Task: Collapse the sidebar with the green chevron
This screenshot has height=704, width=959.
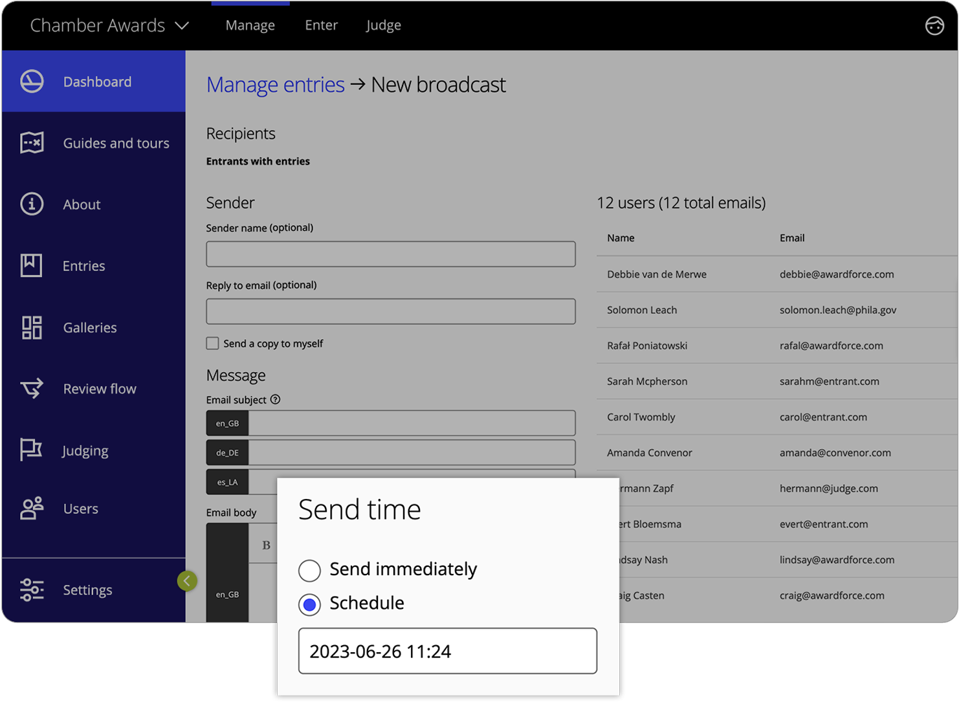Action: pos(187,580)
